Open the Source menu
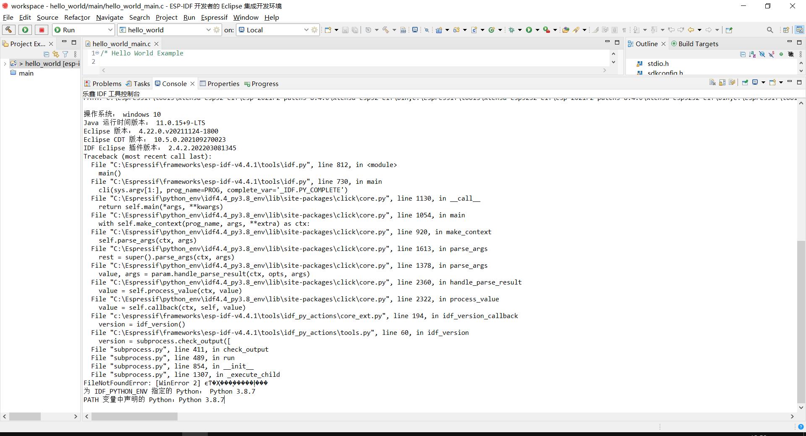806x436 pixels. pyautogui.click(x=47, y=17)
